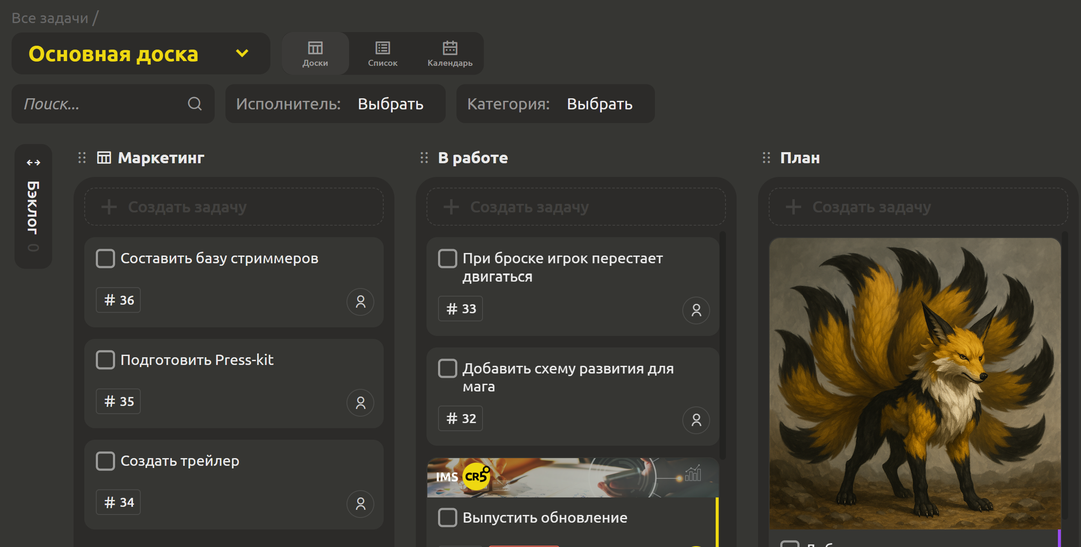Expand the Бэклог side panel arrows

point(33,162)
